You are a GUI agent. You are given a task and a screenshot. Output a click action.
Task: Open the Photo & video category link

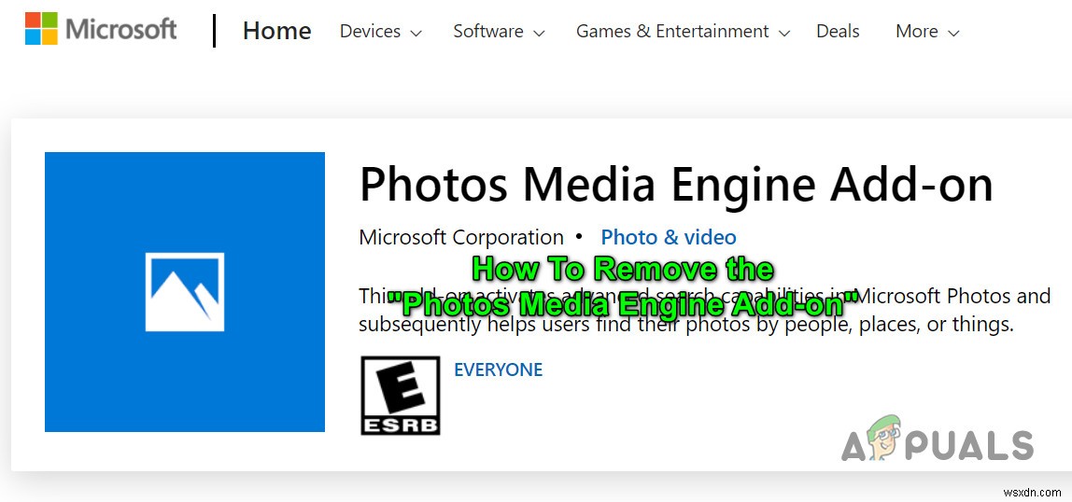[669, 238]
